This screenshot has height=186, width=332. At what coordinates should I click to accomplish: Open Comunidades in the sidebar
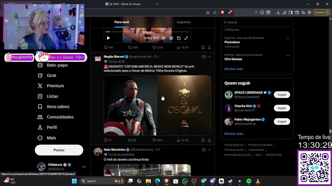point(56,117)
